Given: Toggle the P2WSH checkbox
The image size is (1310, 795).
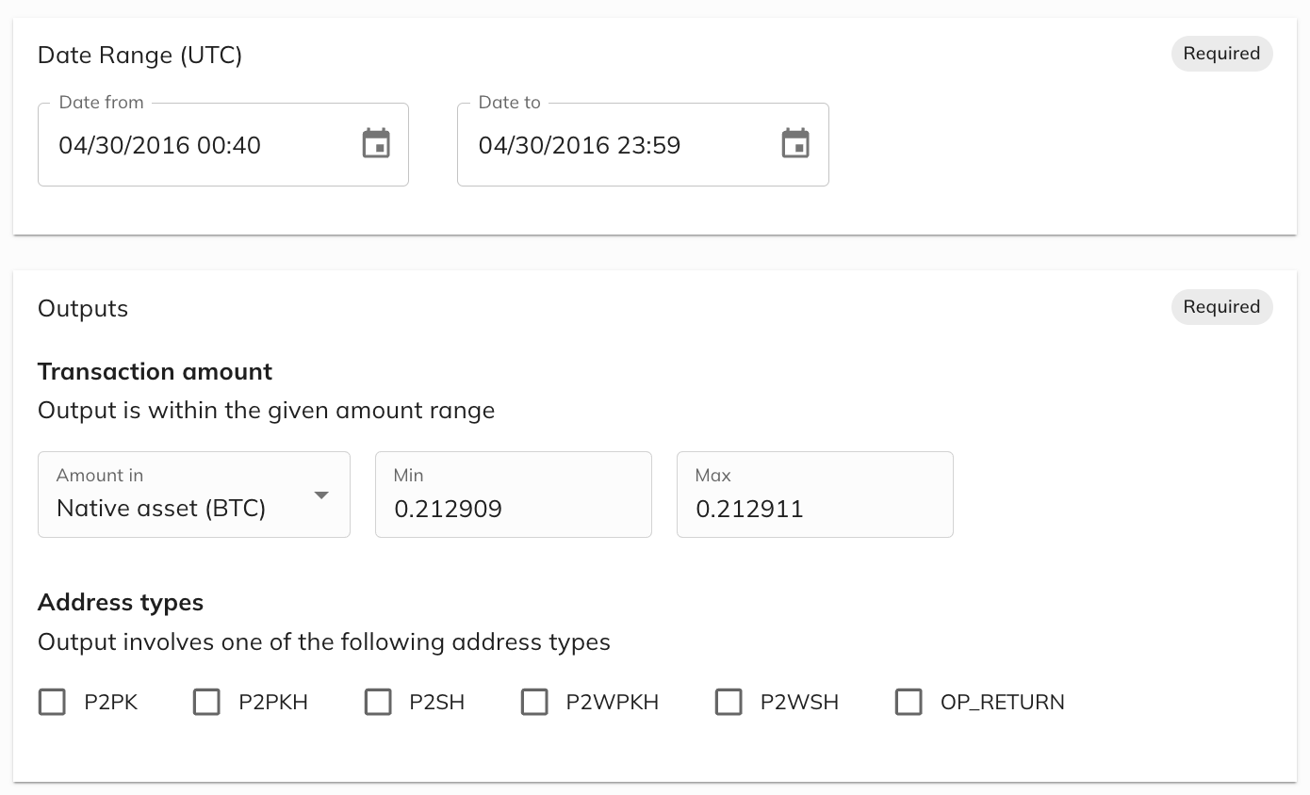Looking at the screenshot, I should [x=729, y=702].
